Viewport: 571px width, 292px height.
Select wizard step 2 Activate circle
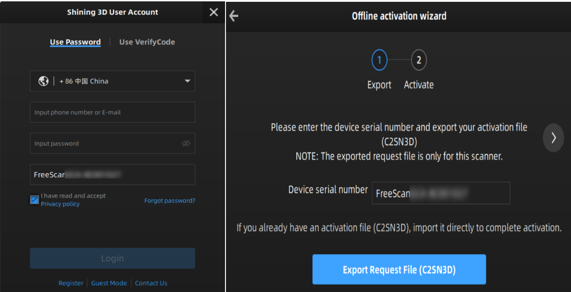tap(419, 60)
